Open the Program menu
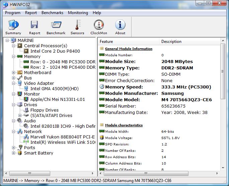229x186 pixels. coord(13,13)
